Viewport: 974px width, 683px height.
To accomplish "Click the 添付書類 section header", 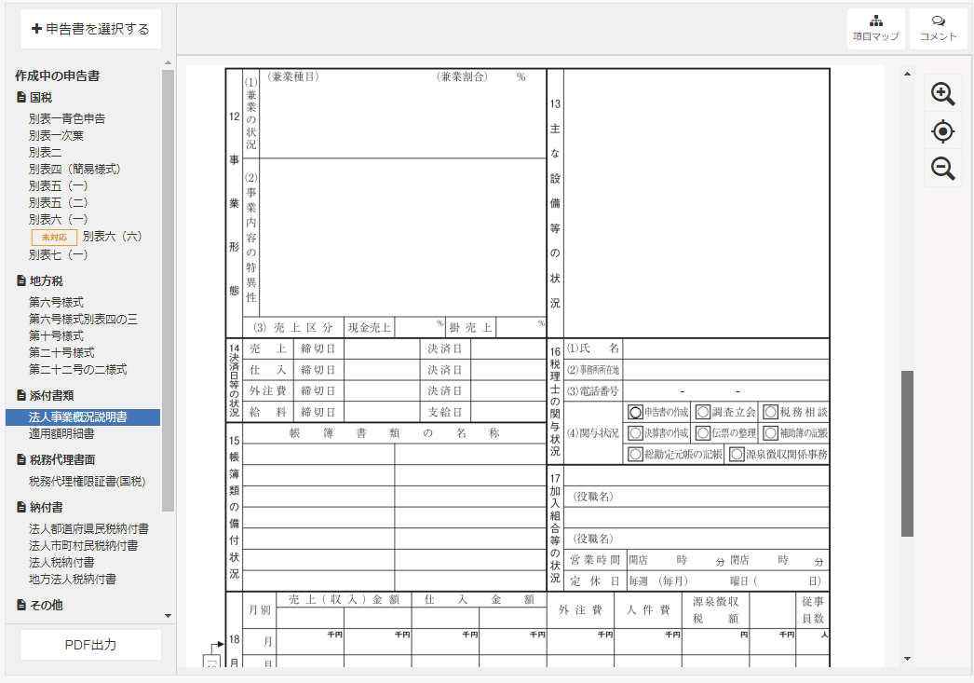I will click(46, 395).
